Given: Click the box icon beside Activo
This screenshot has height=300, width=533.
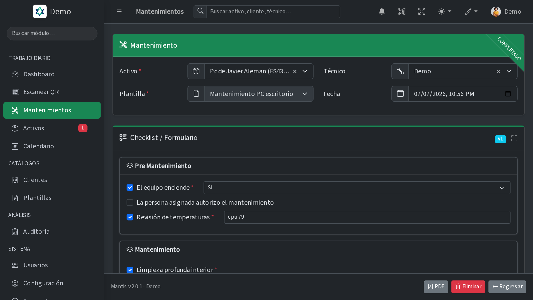Looking at the screenshot, I should click(196, 71).
